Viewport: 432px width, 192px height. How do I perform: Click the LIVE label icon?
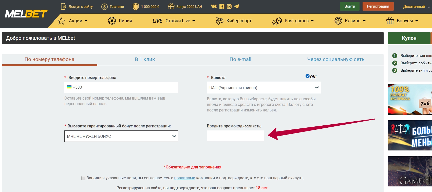coord(157,21)
